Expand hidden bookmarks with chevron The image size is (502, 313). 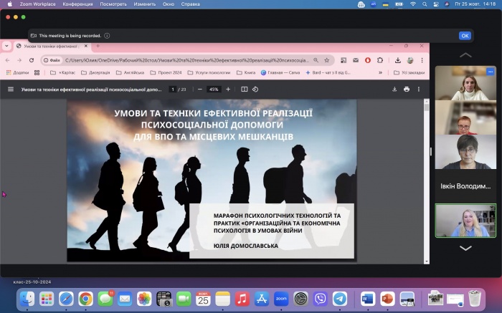380,72
